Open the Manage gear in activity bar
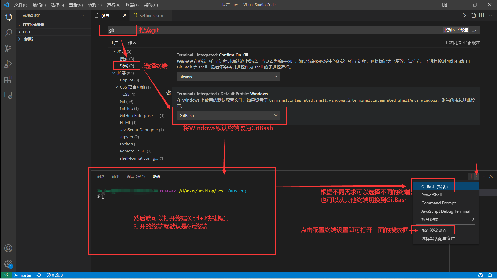 coord(8,264)
